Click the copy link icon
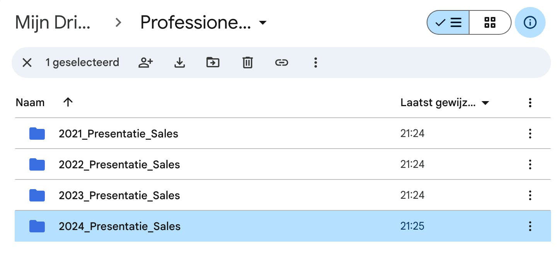The image size is (558, 264). (281, 63)
